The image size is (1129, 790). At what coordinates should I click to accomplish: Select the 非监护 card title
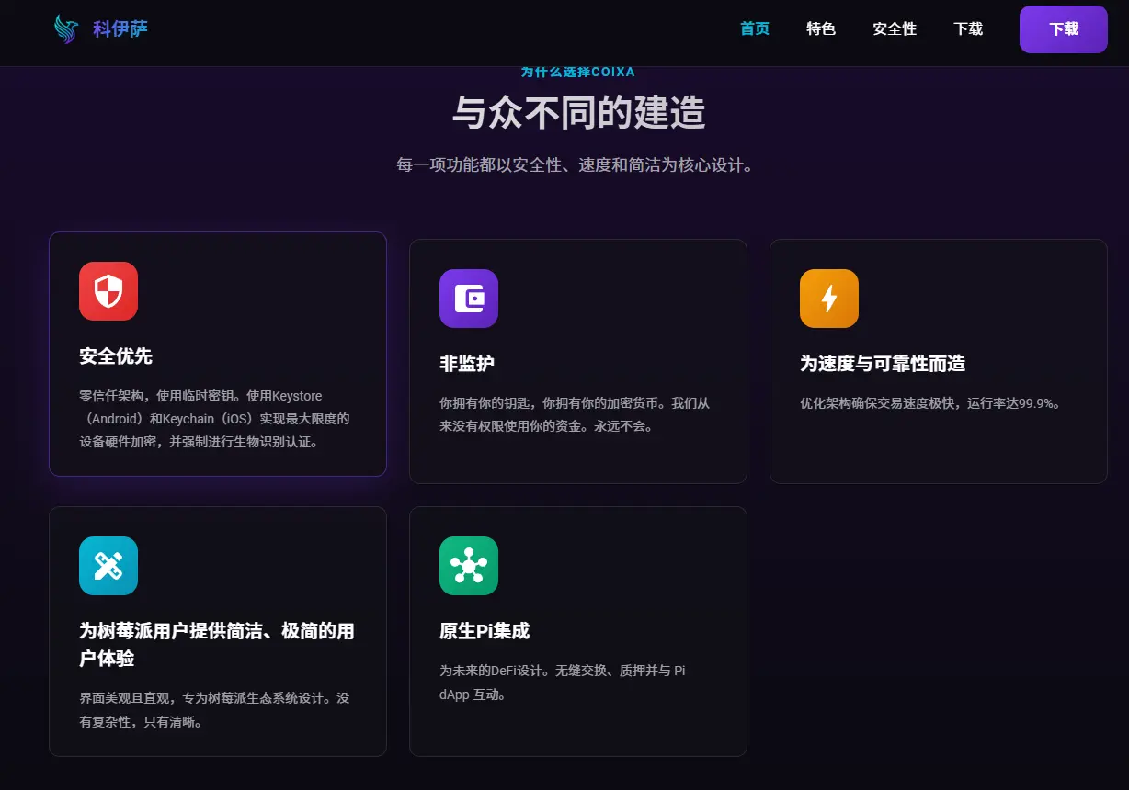click(467, 364)
